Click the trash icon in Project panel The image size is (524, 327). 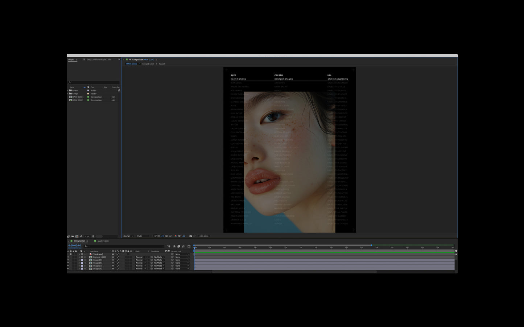click(93, 236)
